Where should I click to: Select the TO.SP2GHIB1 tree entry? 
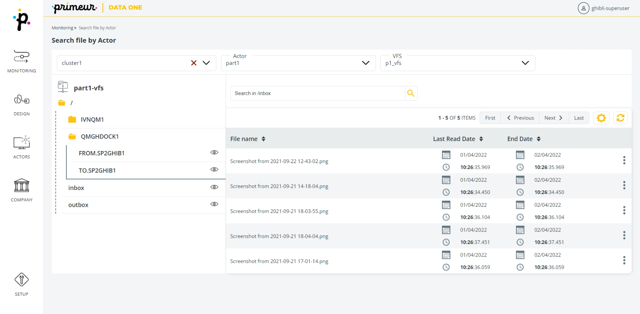pos(97,171)
